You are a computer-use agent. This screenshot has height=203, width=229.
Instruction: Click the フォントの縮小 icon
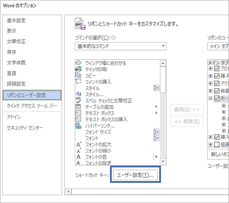tap(79, 151)
